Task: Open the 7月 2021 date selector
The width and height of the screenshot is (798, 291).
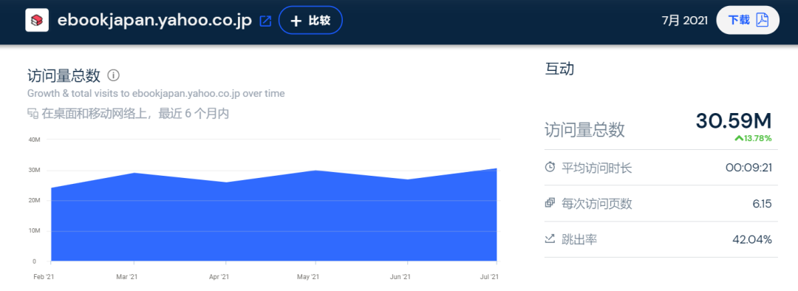Action: click(684, 21)
